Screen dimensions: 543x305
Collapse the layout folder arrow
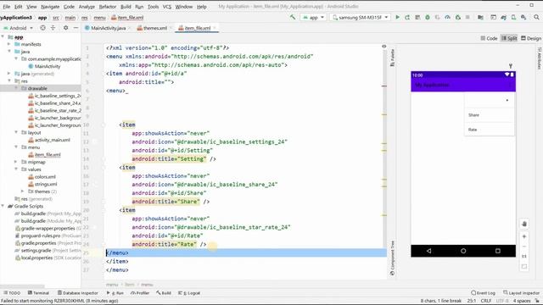pos(16,132)
